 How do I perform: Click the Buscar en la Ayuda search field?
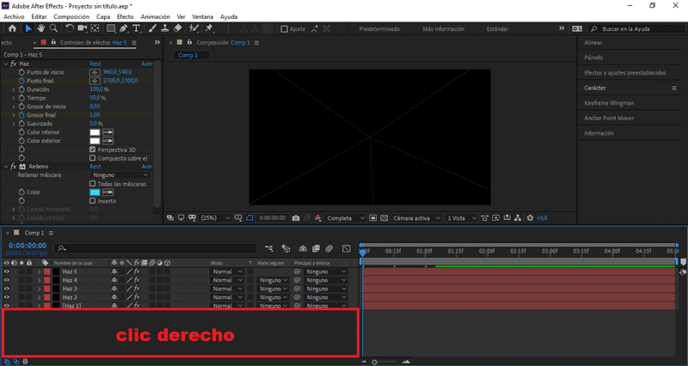coord(636,28)
